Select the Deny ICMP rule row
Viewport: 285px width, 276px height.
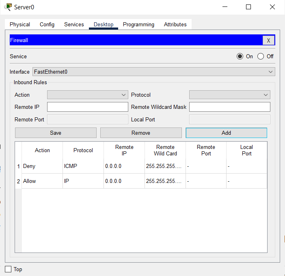point(83,166)
